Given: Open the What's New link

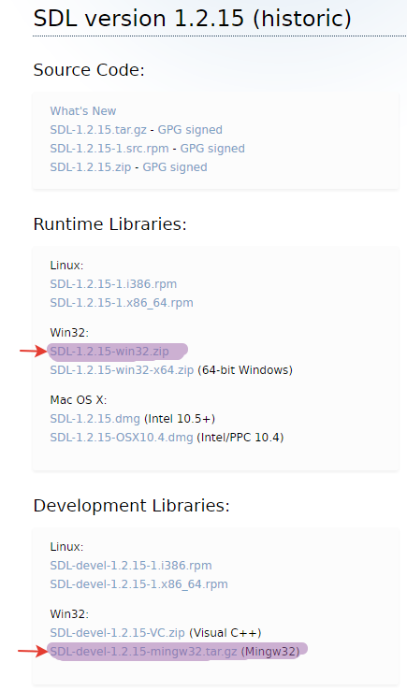Looking at the screenshot, I should pos(83,111).
